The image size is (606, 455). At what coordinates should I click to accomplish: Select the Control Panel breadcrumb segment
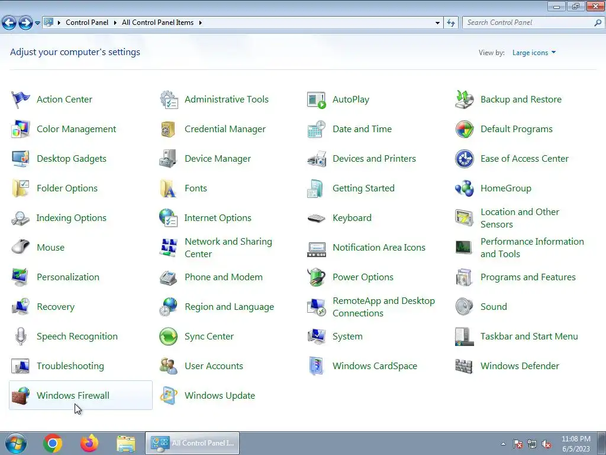[87, 23]
